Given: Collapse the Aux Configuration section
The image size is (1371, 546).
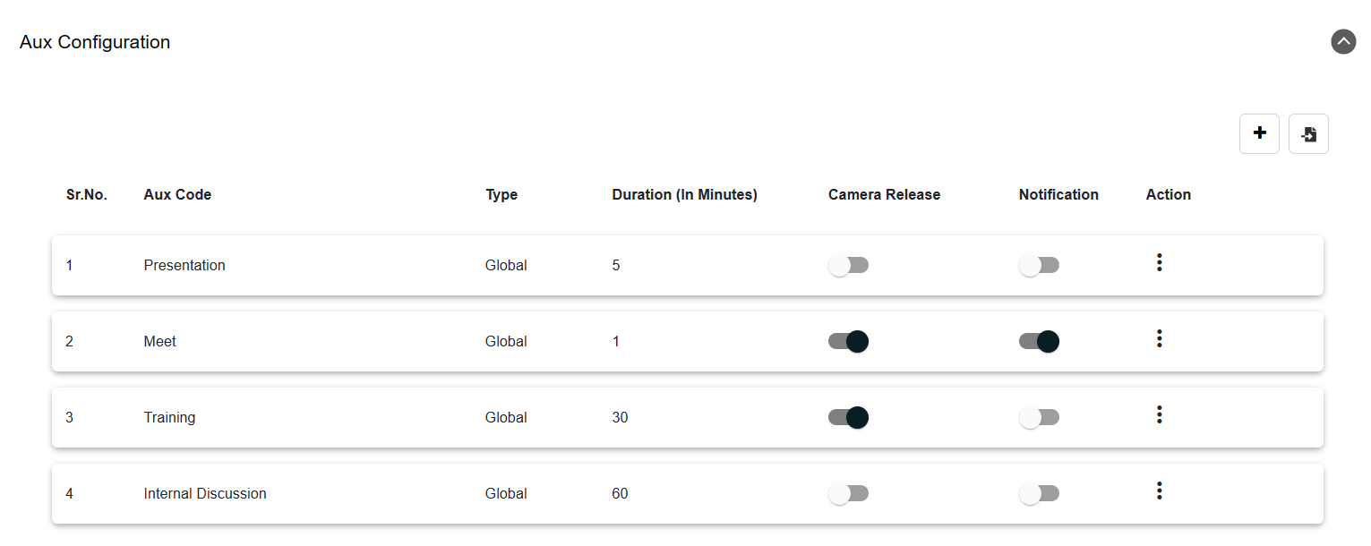Looking at the screenshot, I should pos(1343,42).
